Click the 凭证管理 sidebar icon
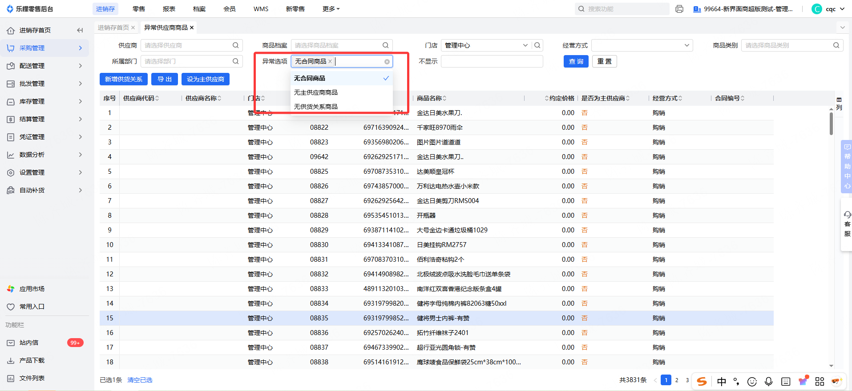 click(x=11, y=137)
